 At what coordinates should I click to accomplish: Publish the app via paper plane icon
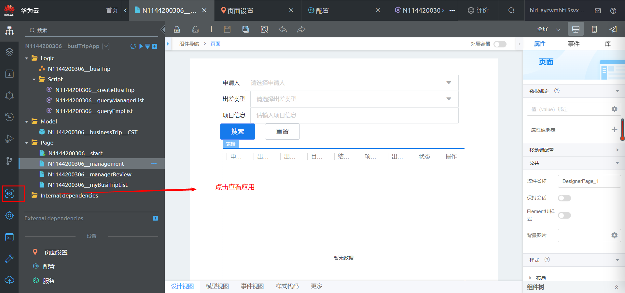click(x=613, y=29)
